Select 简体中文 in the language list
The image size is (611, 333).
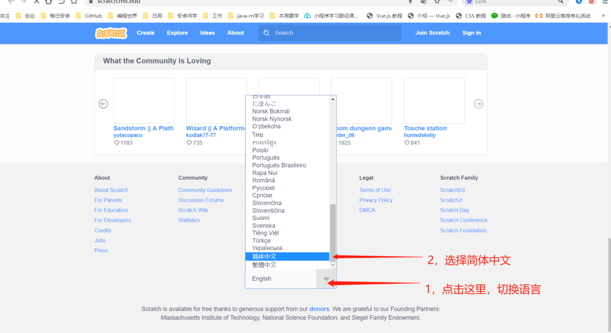click(287, 256)
